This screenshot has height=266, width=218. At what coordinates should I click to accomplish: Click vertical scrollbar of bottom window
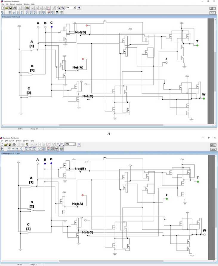point(216,207)
